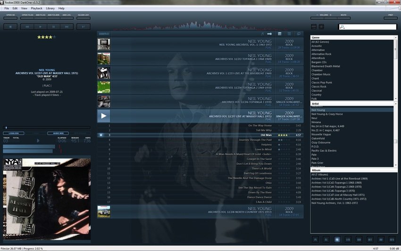Open the Edit menu

tap(15, 8)
